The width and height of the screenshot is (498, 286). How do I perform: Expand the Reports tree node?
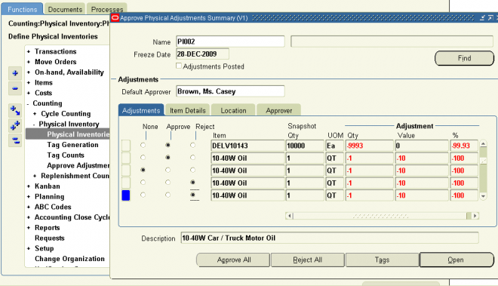tap(29, 228)
